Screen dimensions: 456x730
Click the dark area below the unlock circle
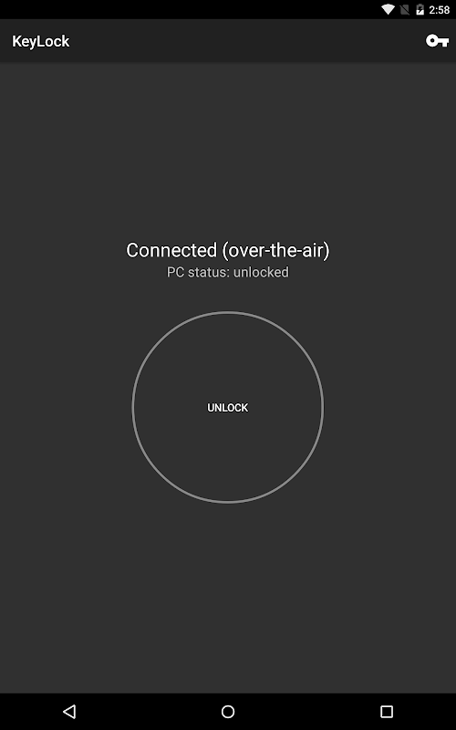[228, 596]
